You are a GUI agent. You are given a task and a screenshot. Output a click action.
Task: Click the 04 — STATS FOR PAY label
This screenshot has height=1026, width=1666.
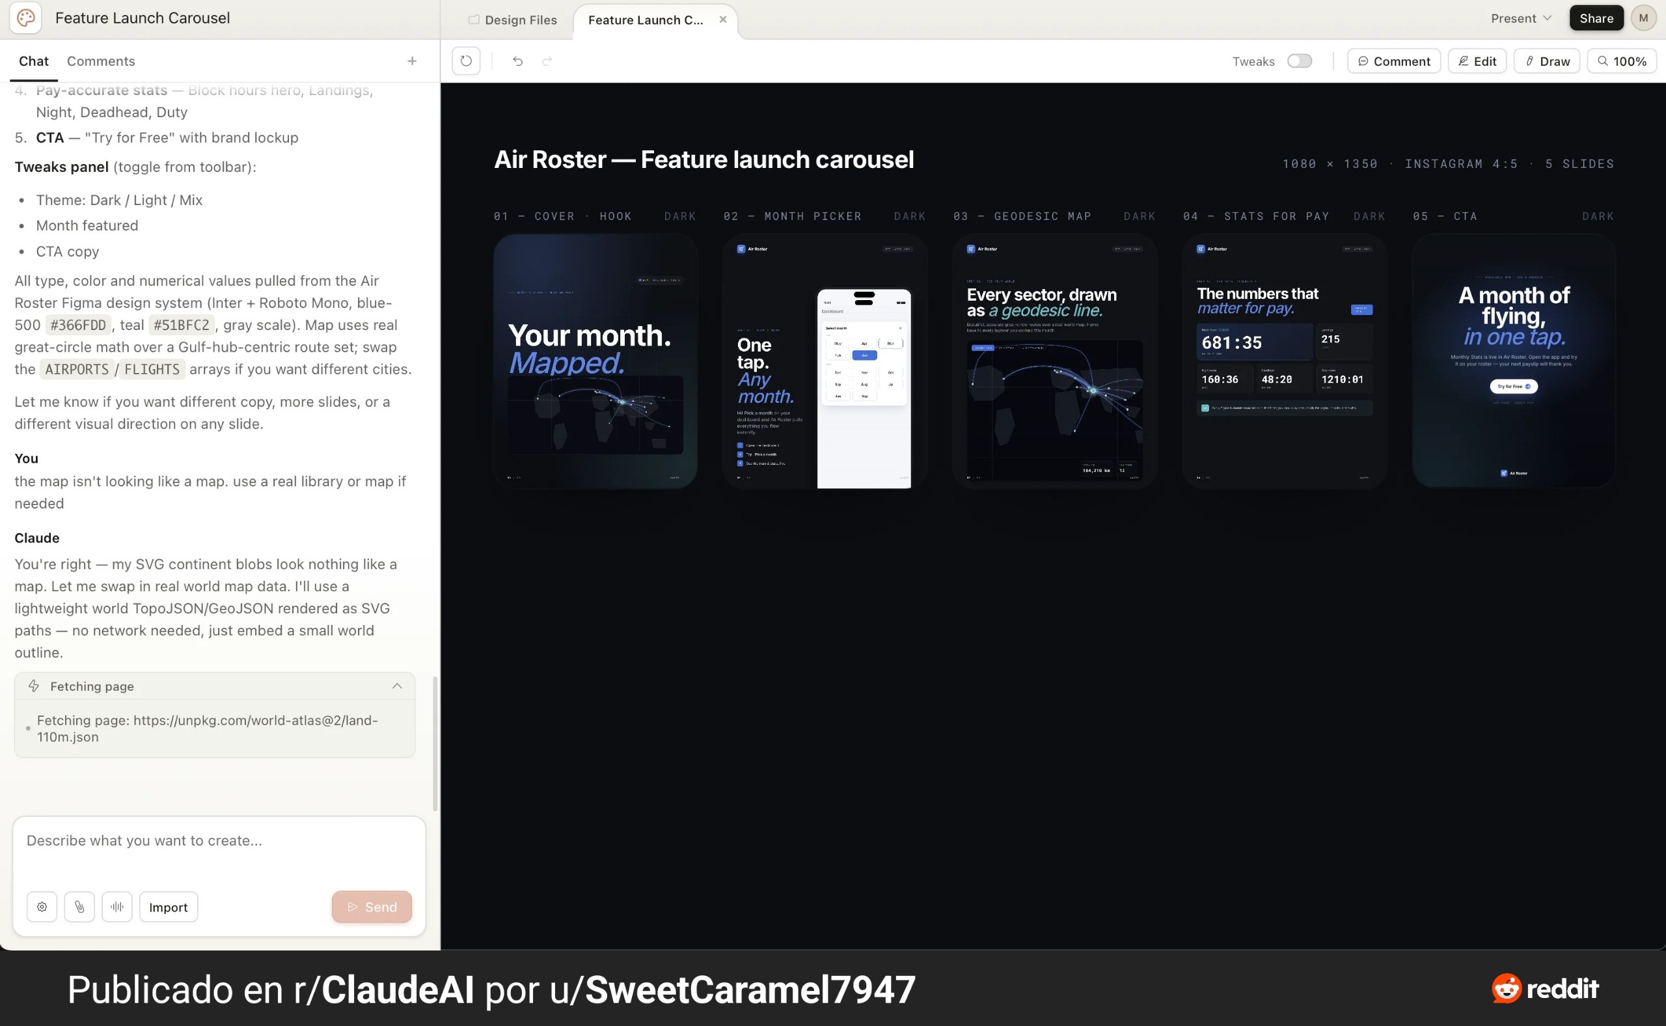pyautogui.click(x=1255, y=215)
